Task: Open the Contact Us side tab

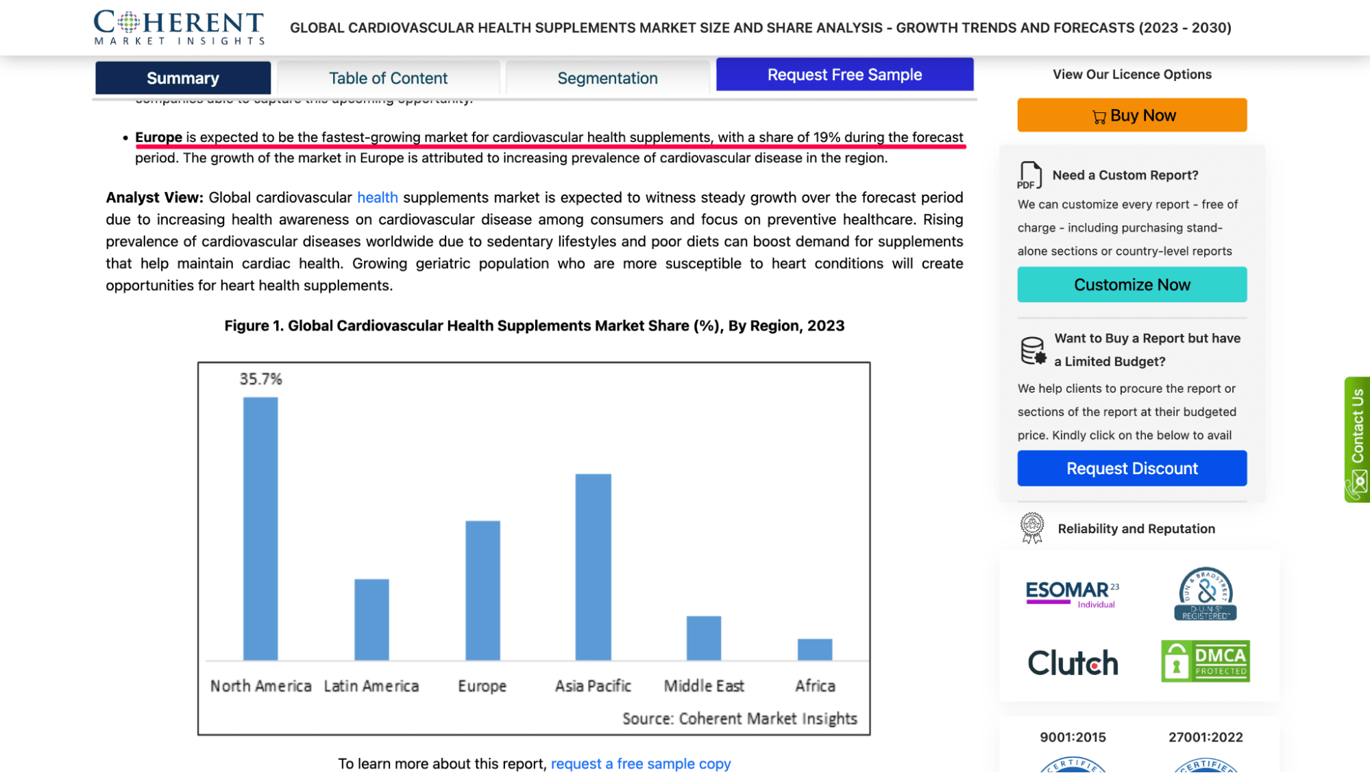Action: [1357, 439]
